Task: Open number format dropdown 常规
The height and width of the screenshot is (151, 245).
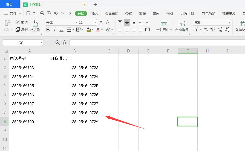Action: coord(229,22)
